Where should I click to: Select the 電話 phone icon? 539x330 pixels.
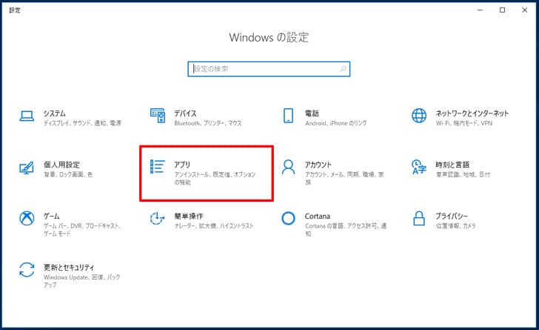pyautogui.click(x=288, y=116)
